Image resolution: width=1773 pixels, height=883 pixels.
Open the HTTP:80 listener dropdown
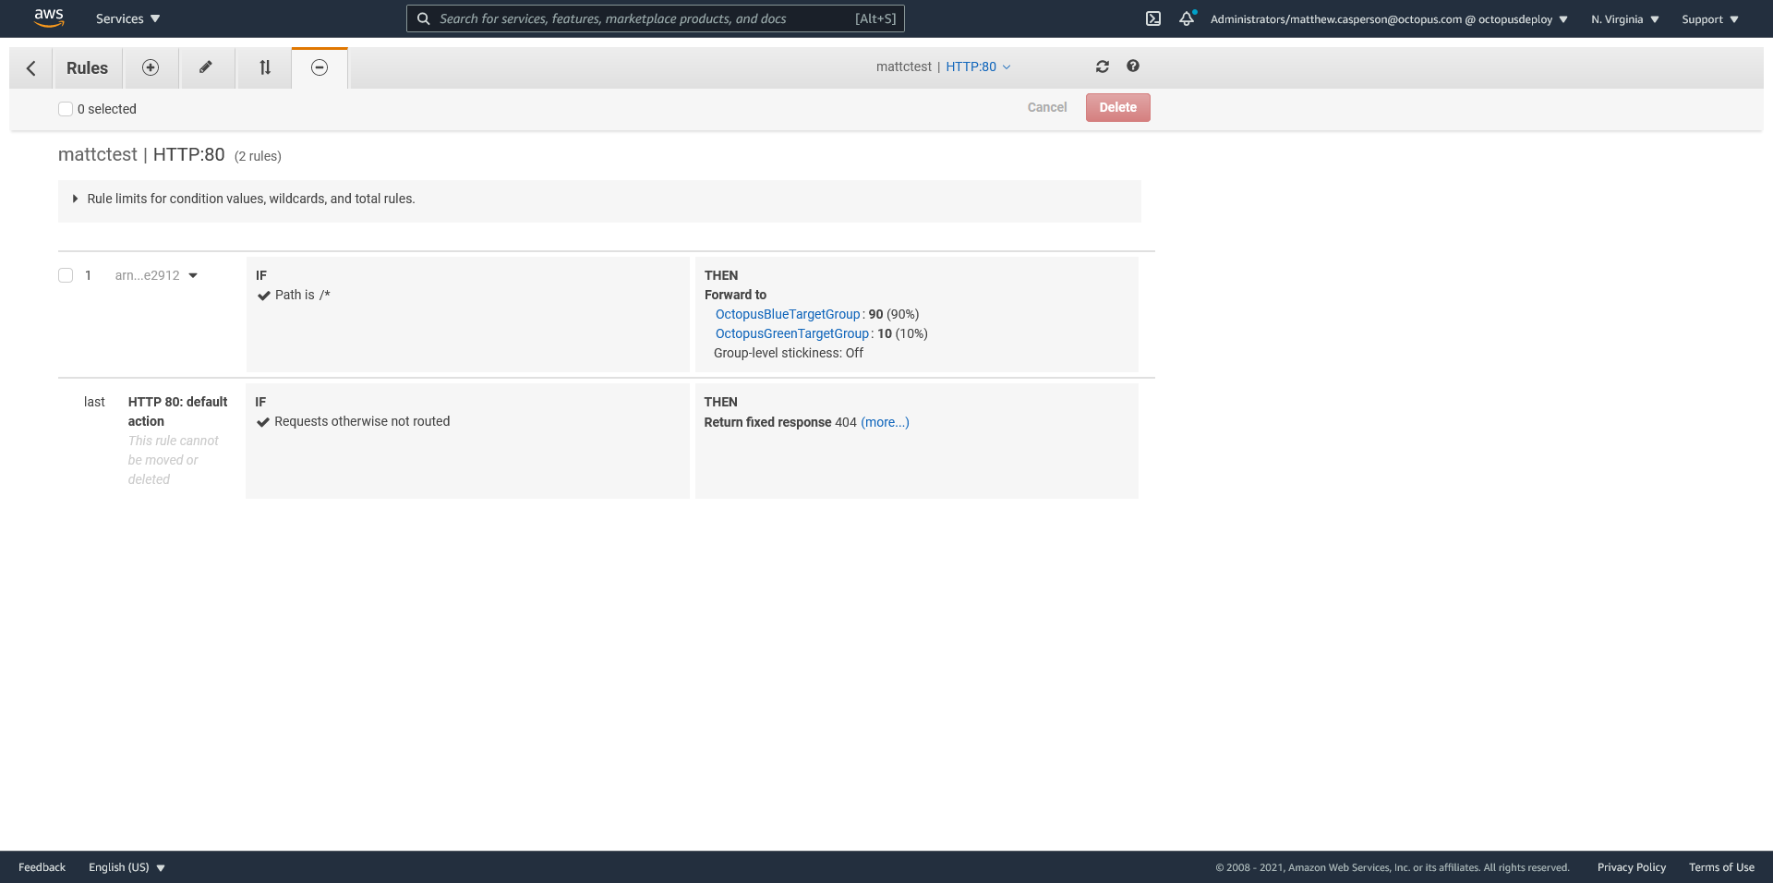pos(978,67)
